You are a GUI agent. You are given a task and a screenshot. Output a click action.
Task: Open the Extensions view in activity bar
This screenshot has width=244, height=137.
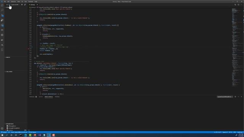pos(2,25)
